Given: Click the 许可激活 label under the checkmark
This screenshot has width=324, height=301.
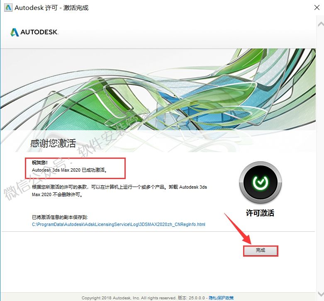Looking at the screenshot, I should point(260,213).
